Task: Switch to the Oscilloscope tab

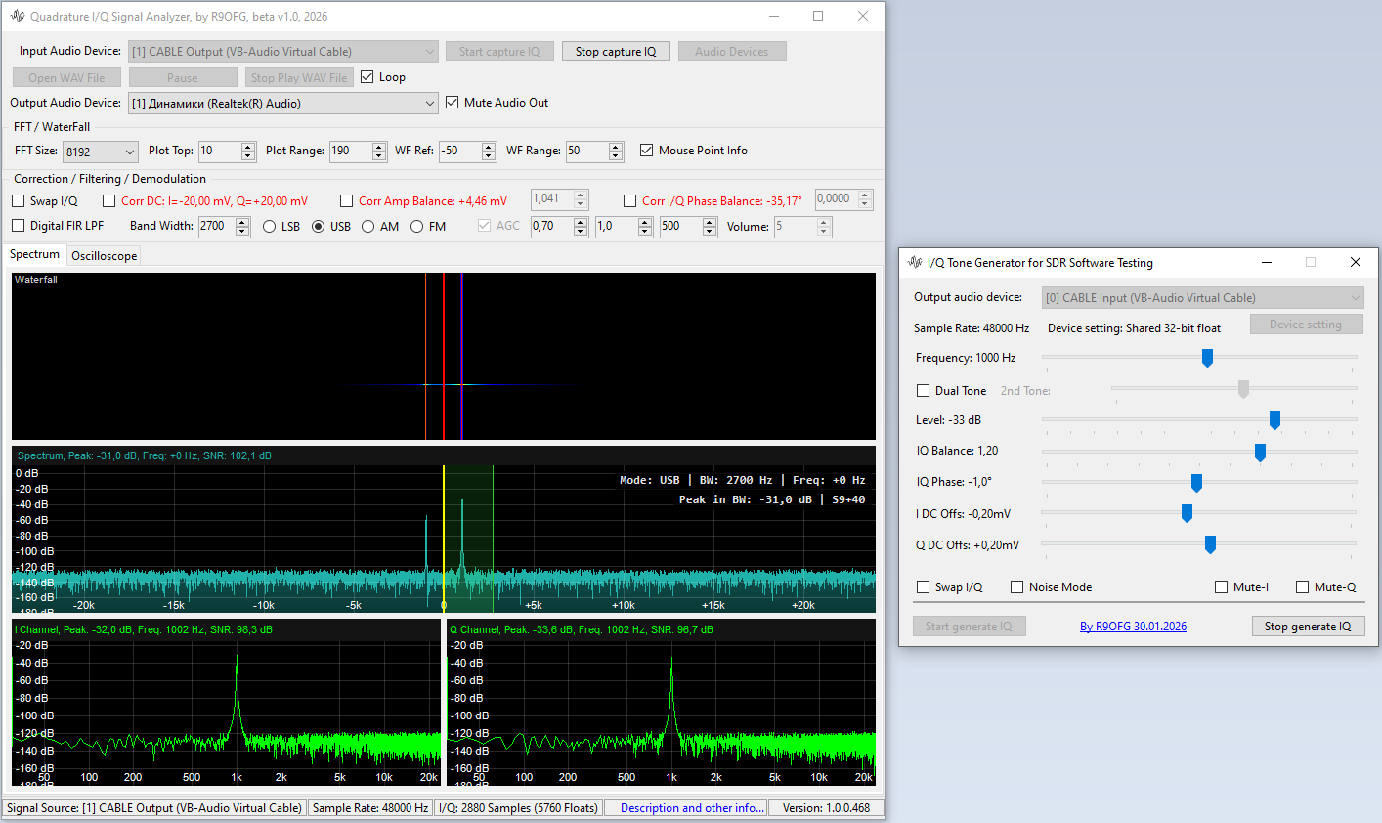Action: tap(104, 256)
